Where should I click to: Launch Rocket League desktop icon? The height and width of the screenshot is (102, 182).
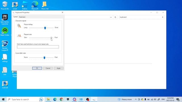coord(5,46)
